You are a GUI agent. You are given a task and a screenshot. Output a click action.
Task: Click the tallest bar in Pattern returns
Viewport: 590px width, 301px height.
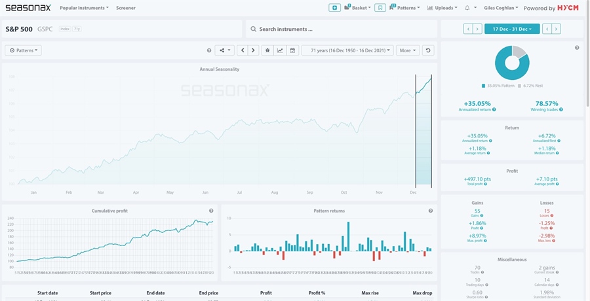(349, 236)
